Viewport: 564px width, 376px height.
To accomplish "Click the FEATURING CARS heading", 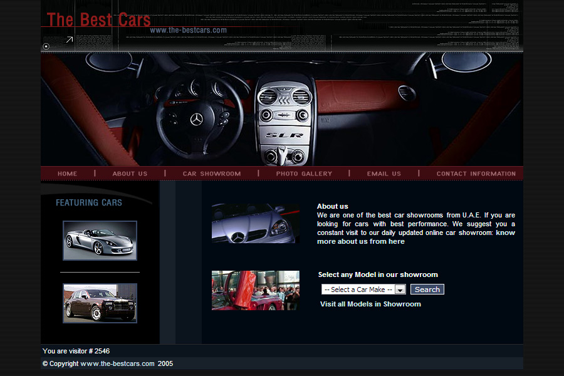I will 89,202.
